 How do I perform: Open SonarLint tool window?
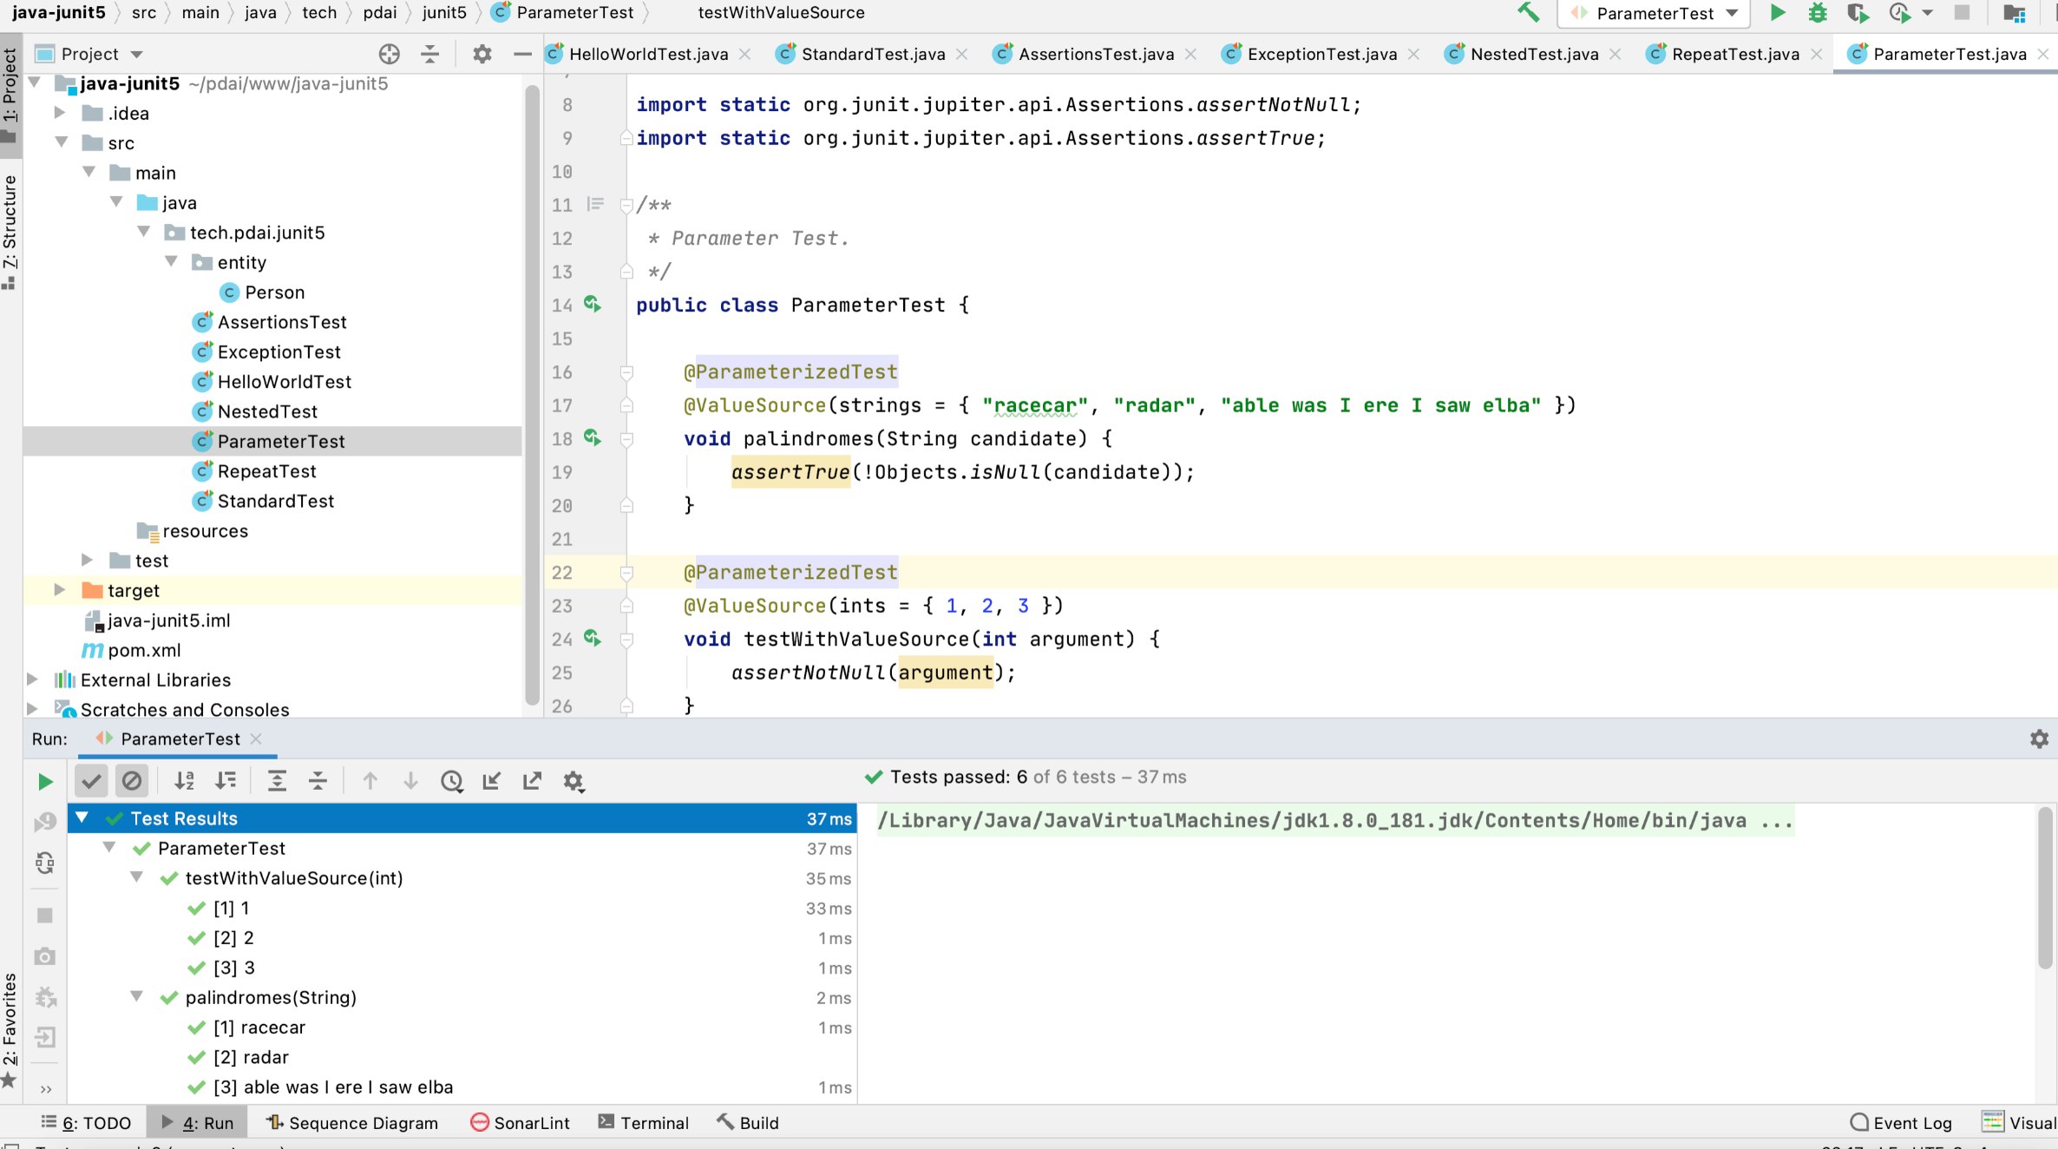520,1122
